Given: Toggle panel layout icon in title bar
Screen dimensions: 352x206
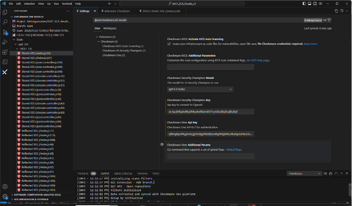Looking at the screenshot, I should [309, 4].
